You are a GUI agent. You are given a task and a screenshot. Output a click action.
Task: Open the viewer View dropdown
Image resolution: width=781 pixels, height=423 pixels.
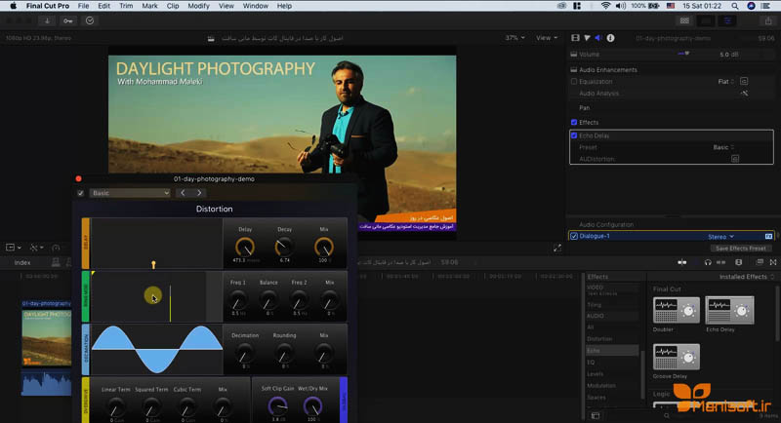(x=547, y=38)
